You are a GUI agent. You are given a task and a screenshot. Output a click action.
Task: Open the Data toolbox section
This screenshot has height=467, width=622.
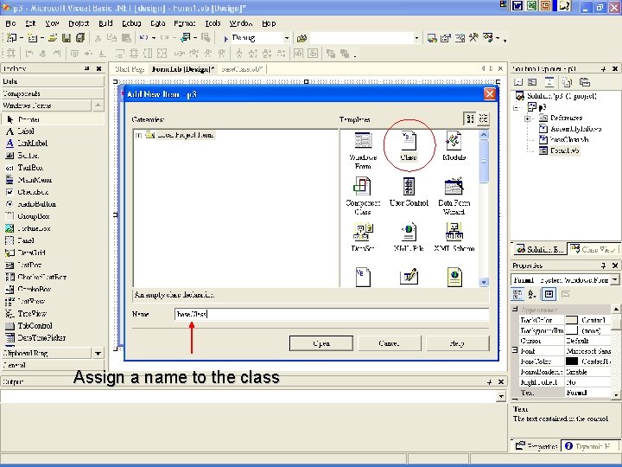tap(53, 81)
